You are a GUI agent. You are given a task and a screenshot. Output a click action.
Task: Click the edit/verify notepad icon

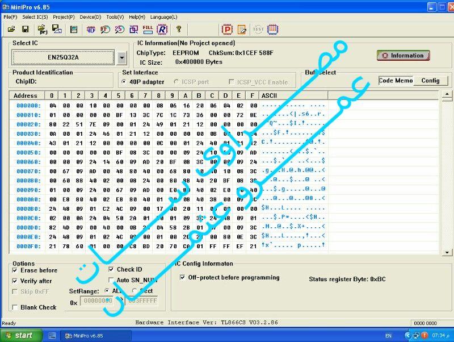point(242,30)
